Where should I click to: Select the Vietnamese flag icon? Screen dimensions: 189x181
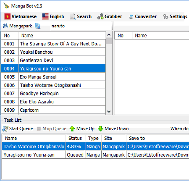click(7, 16)
